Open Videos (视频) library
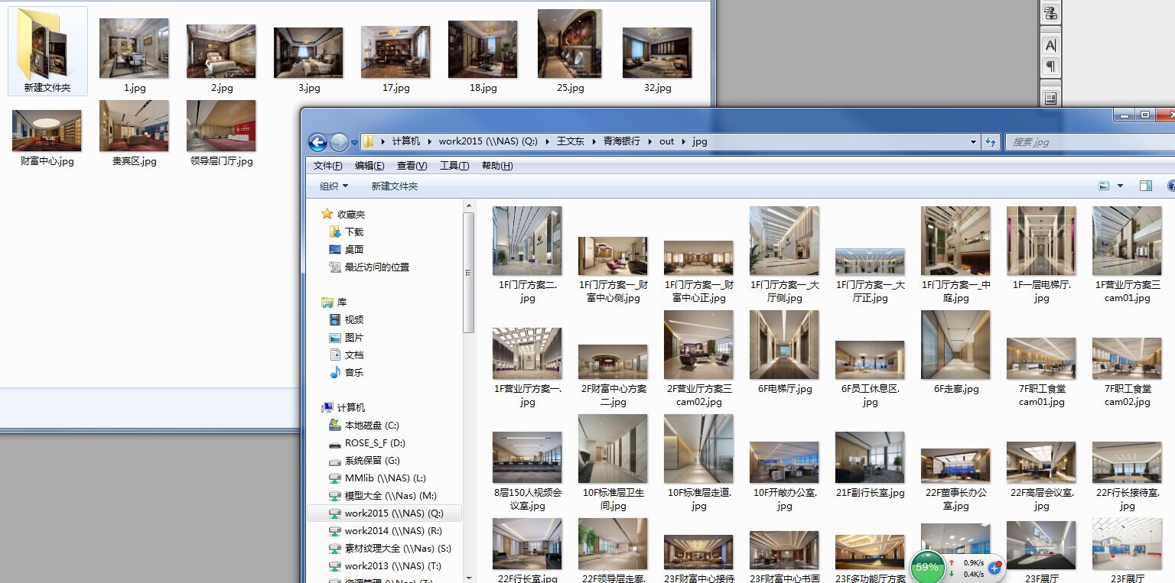The height and width of the screenshot is (583, 1175). coord(346,319)
